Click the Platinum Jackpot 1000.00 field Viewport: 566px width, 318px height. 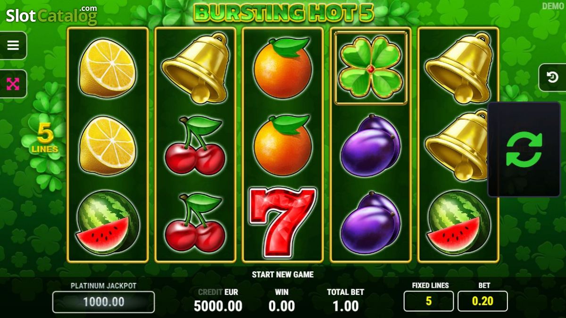click(103, 302)
